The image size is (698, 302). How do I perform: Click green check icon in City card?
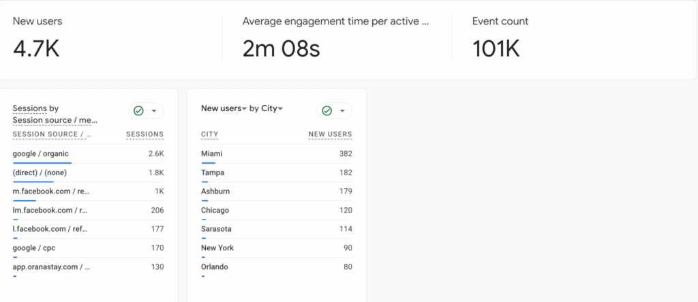point(327,111)
